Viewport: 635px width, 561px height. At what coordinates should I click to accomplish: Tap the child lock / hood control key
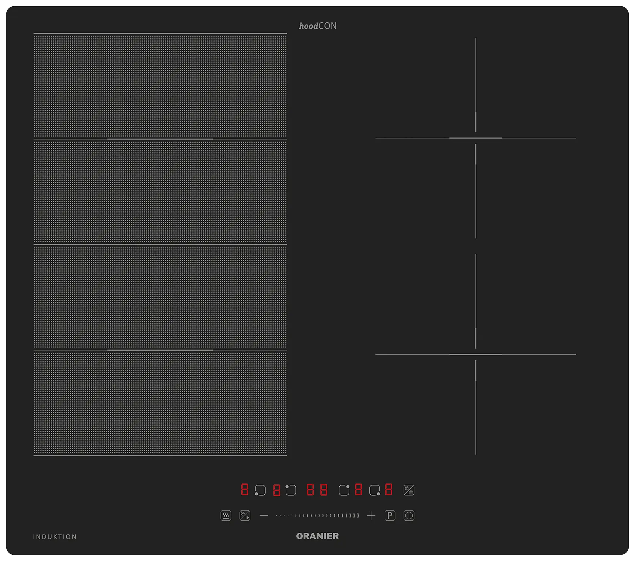tap(409, 490)
